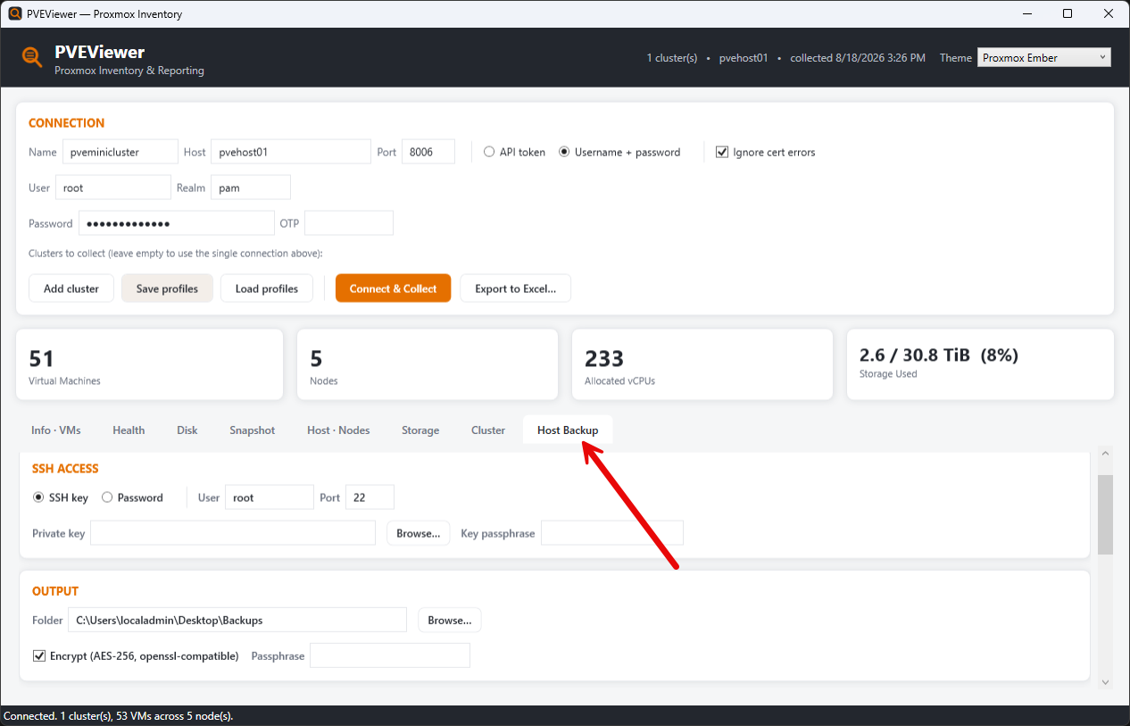Click Load profiles button
Viewport: 1130px width, 726px height.
267,288
